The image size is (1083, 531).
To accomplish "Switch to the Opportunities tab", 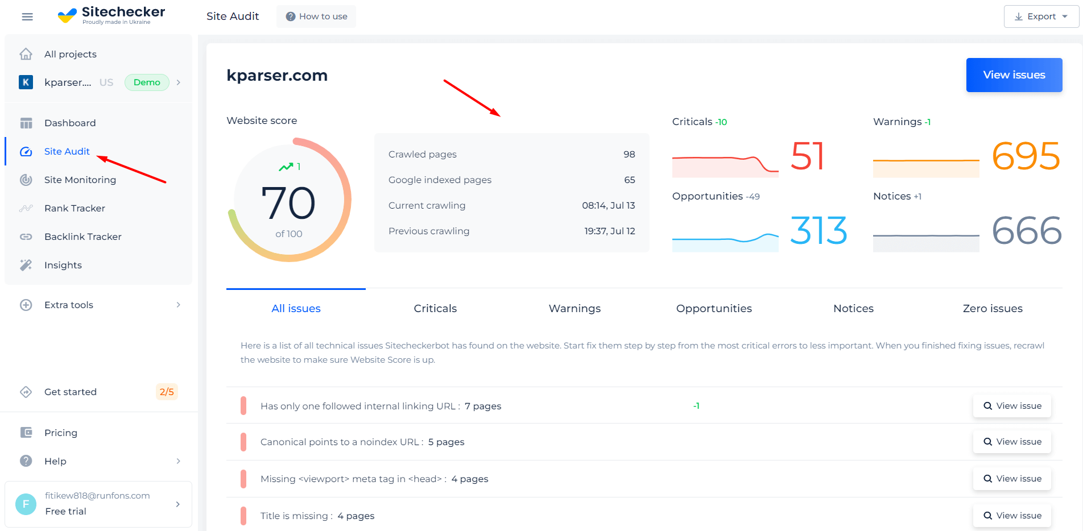I will coord(714,308).
